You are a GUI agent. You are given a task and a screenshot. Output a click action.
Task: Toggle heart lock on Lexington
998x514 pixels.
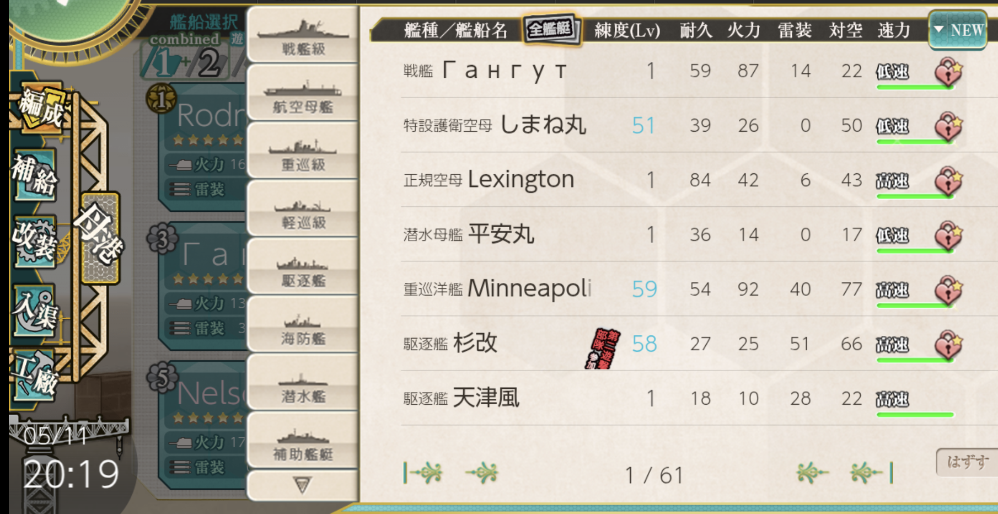point(948,181)
